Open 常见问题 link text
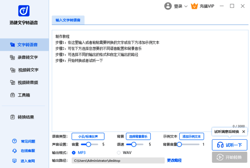This screenshot has height=168, width=250. (x=28, y=141)
